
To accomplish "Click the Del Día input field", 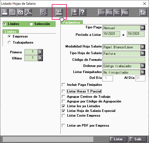I will click(108, 78).
